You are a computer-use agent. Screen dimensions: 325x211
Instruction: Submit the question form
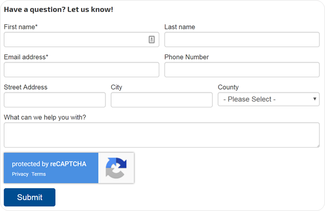pyautogui.click(x=30, y=197)
